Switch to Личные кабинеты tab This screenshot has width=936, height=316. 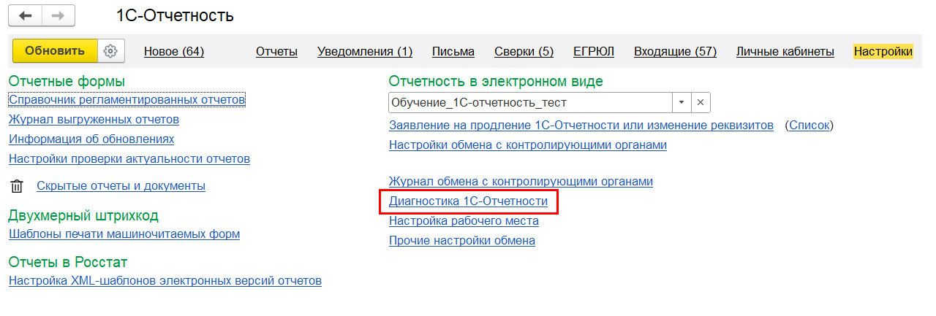tap(785, 51)
